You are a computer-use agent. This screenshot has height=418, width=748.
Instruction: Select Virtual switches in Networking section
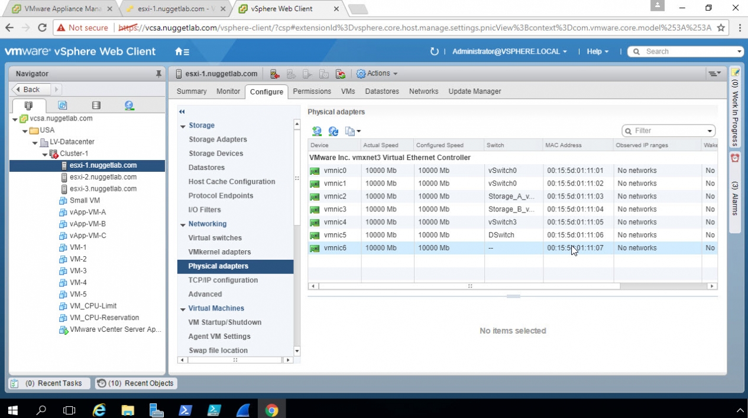tap(215, 238)
